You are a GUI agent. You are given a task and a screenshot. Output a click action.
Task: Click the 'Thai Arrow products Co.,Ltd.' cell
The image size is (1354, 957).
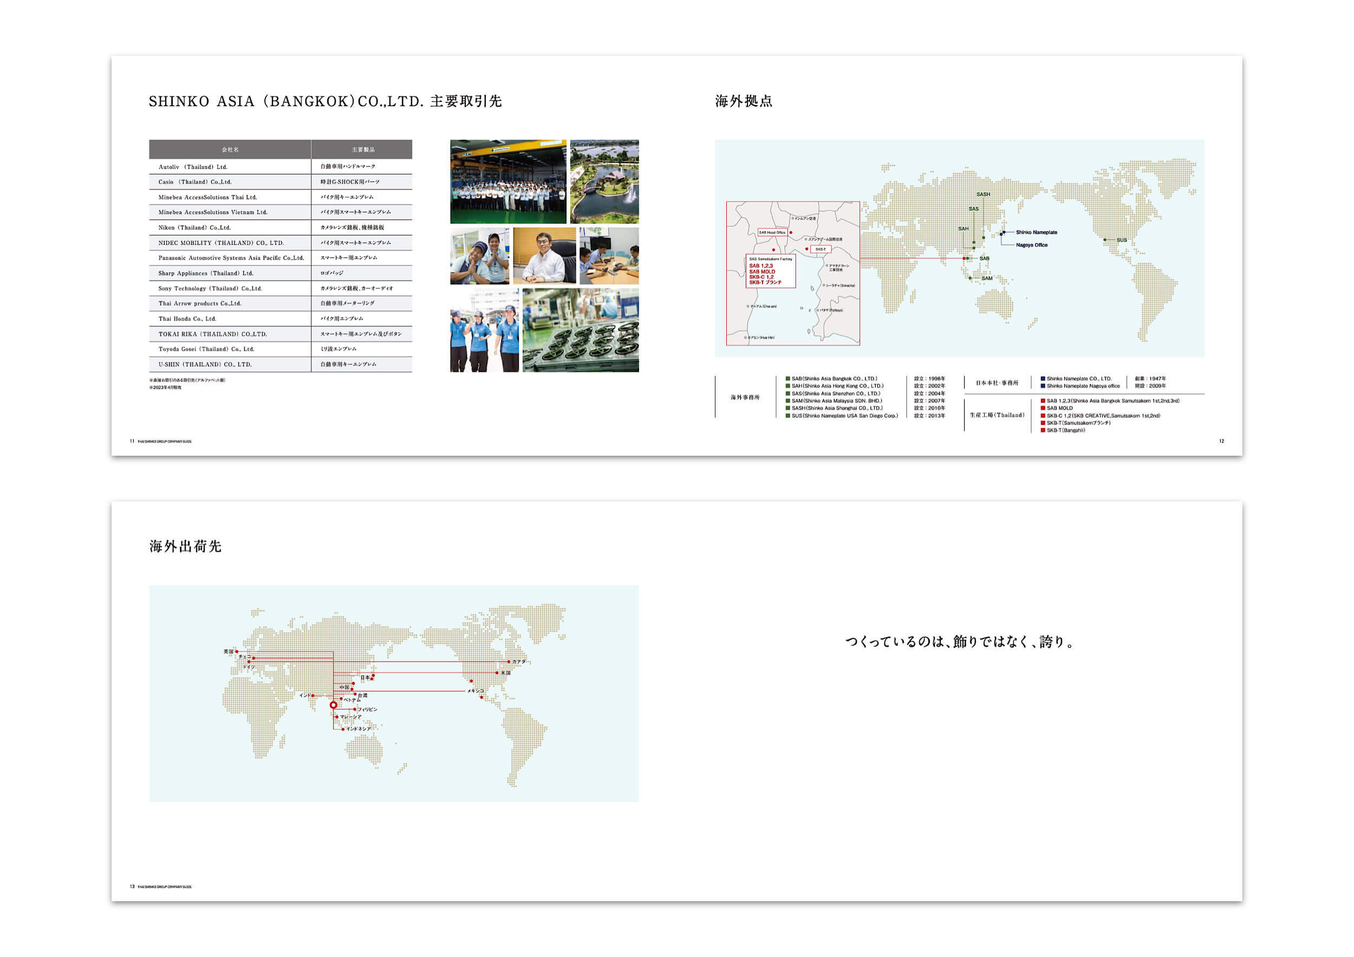[230, 304]
